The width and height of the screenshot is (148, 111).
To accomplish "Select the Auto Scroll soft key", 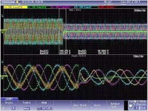I will (80, 105).
